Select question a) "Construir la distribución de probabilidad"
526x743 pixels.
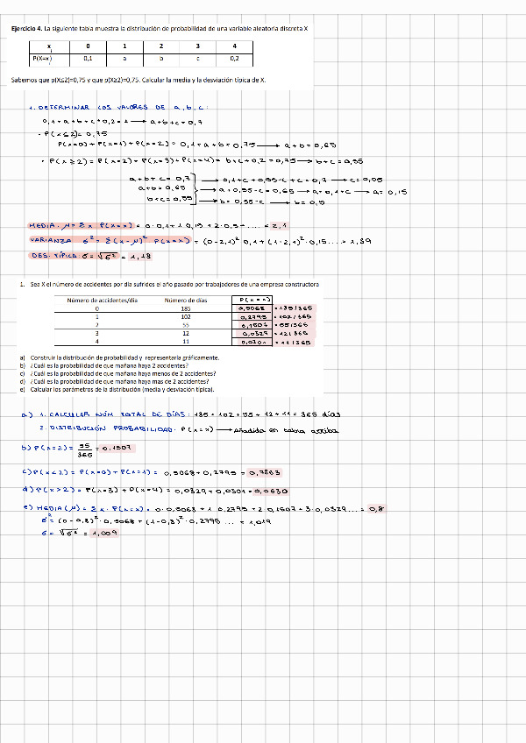(124, 358)
